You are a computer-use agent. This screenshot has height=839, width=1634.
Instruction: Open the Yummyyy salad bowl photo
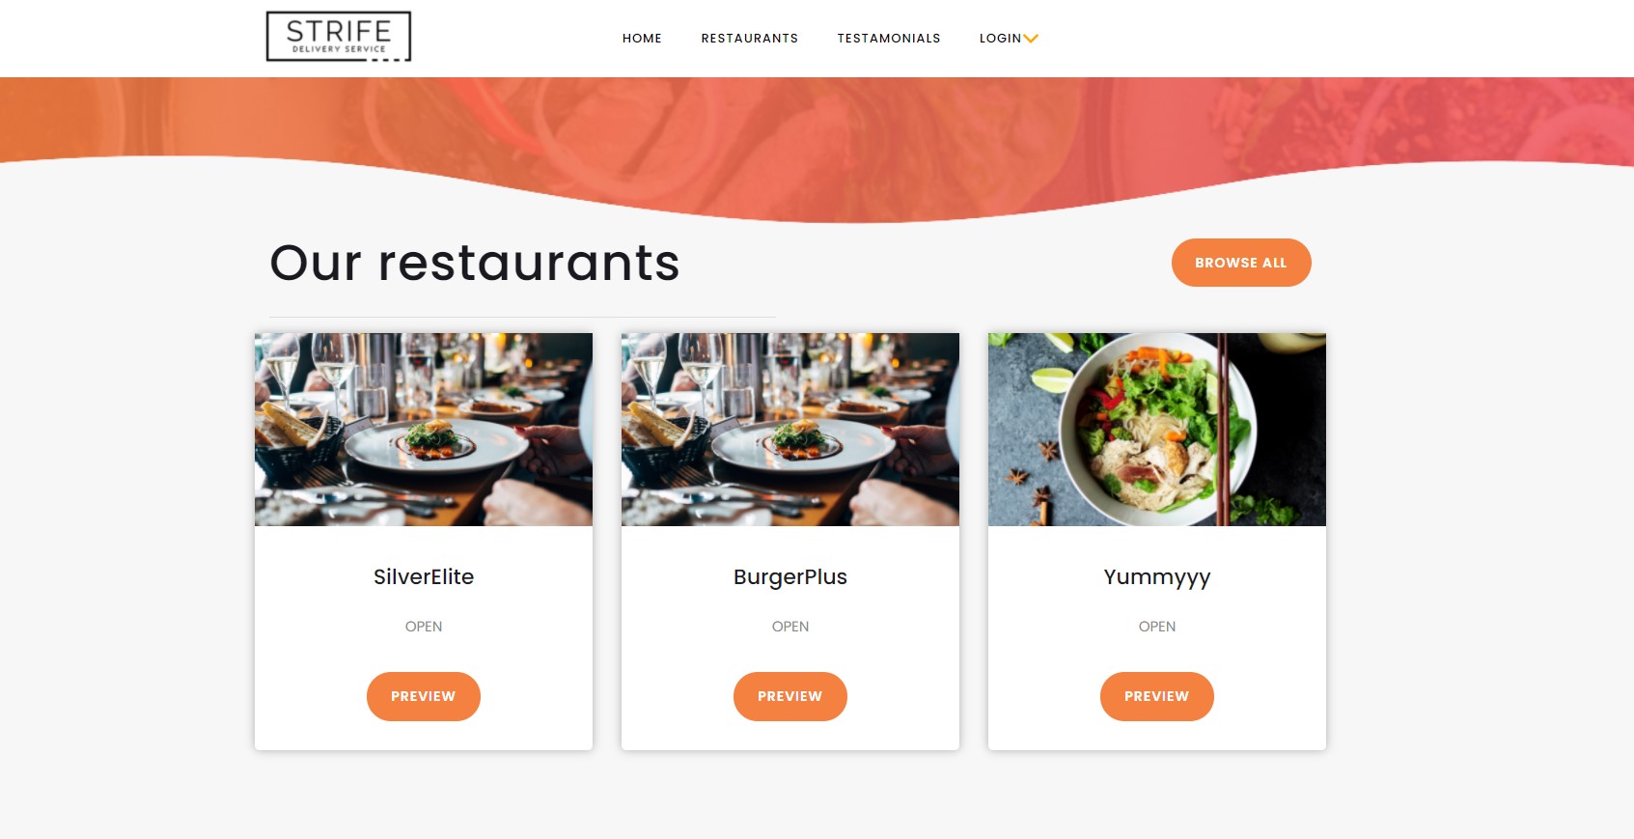(x=1157, y=430)
